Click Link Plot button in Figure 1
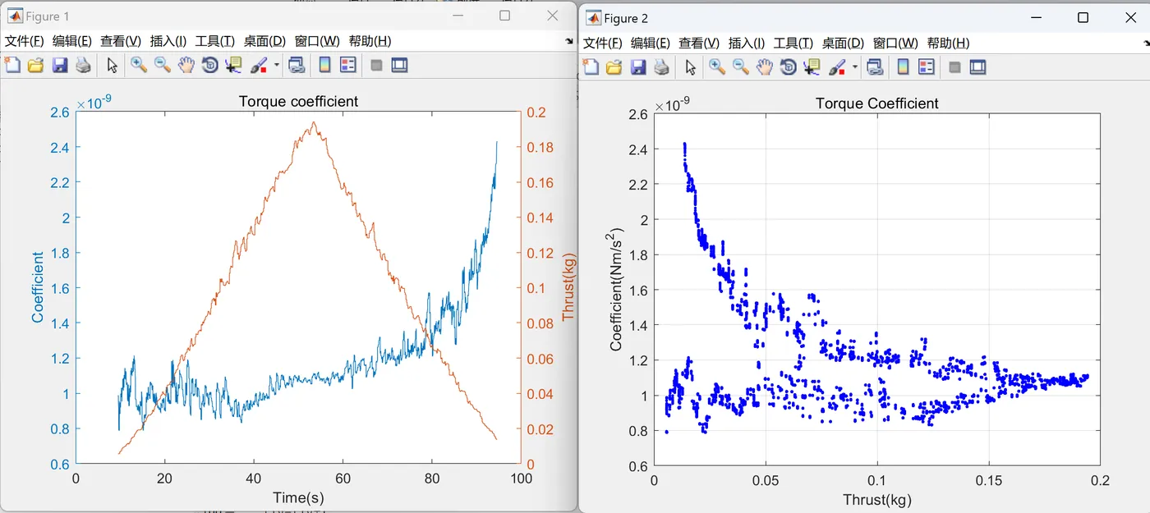The width and height of the screenshot is (1150, 513). [297, 66]
